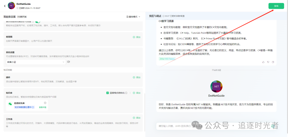Click the thumbs-down icon on the reply
The height and width of the screenshot is (137, 288).
pyautogui.click(x=268, y=62)
